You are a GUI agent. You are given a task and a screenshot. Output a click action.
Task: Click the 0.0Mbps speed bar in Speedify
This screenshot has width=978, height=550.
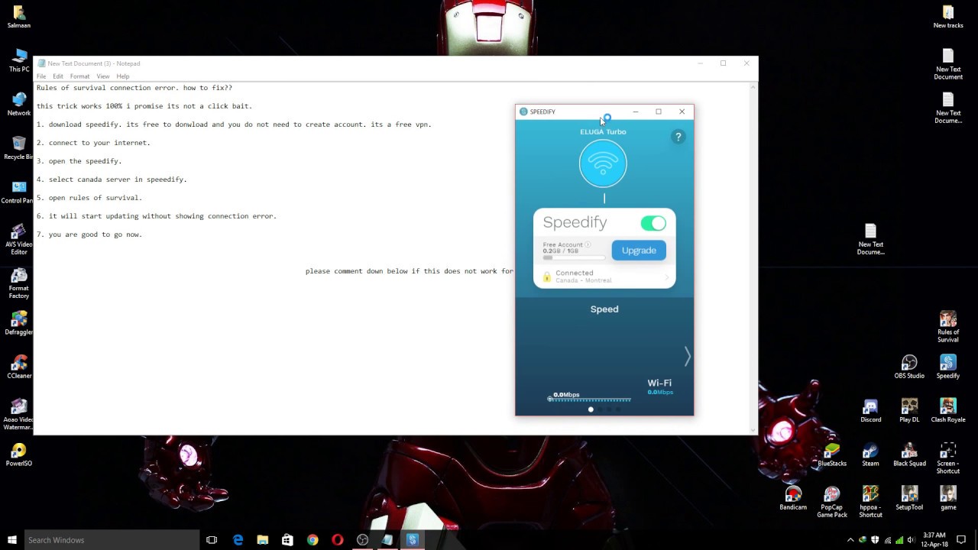click(589, 400)
